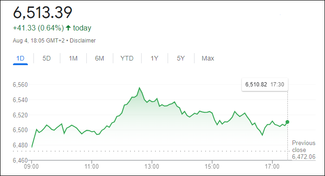Open the 5Y time range

click(x=181, y=58)
